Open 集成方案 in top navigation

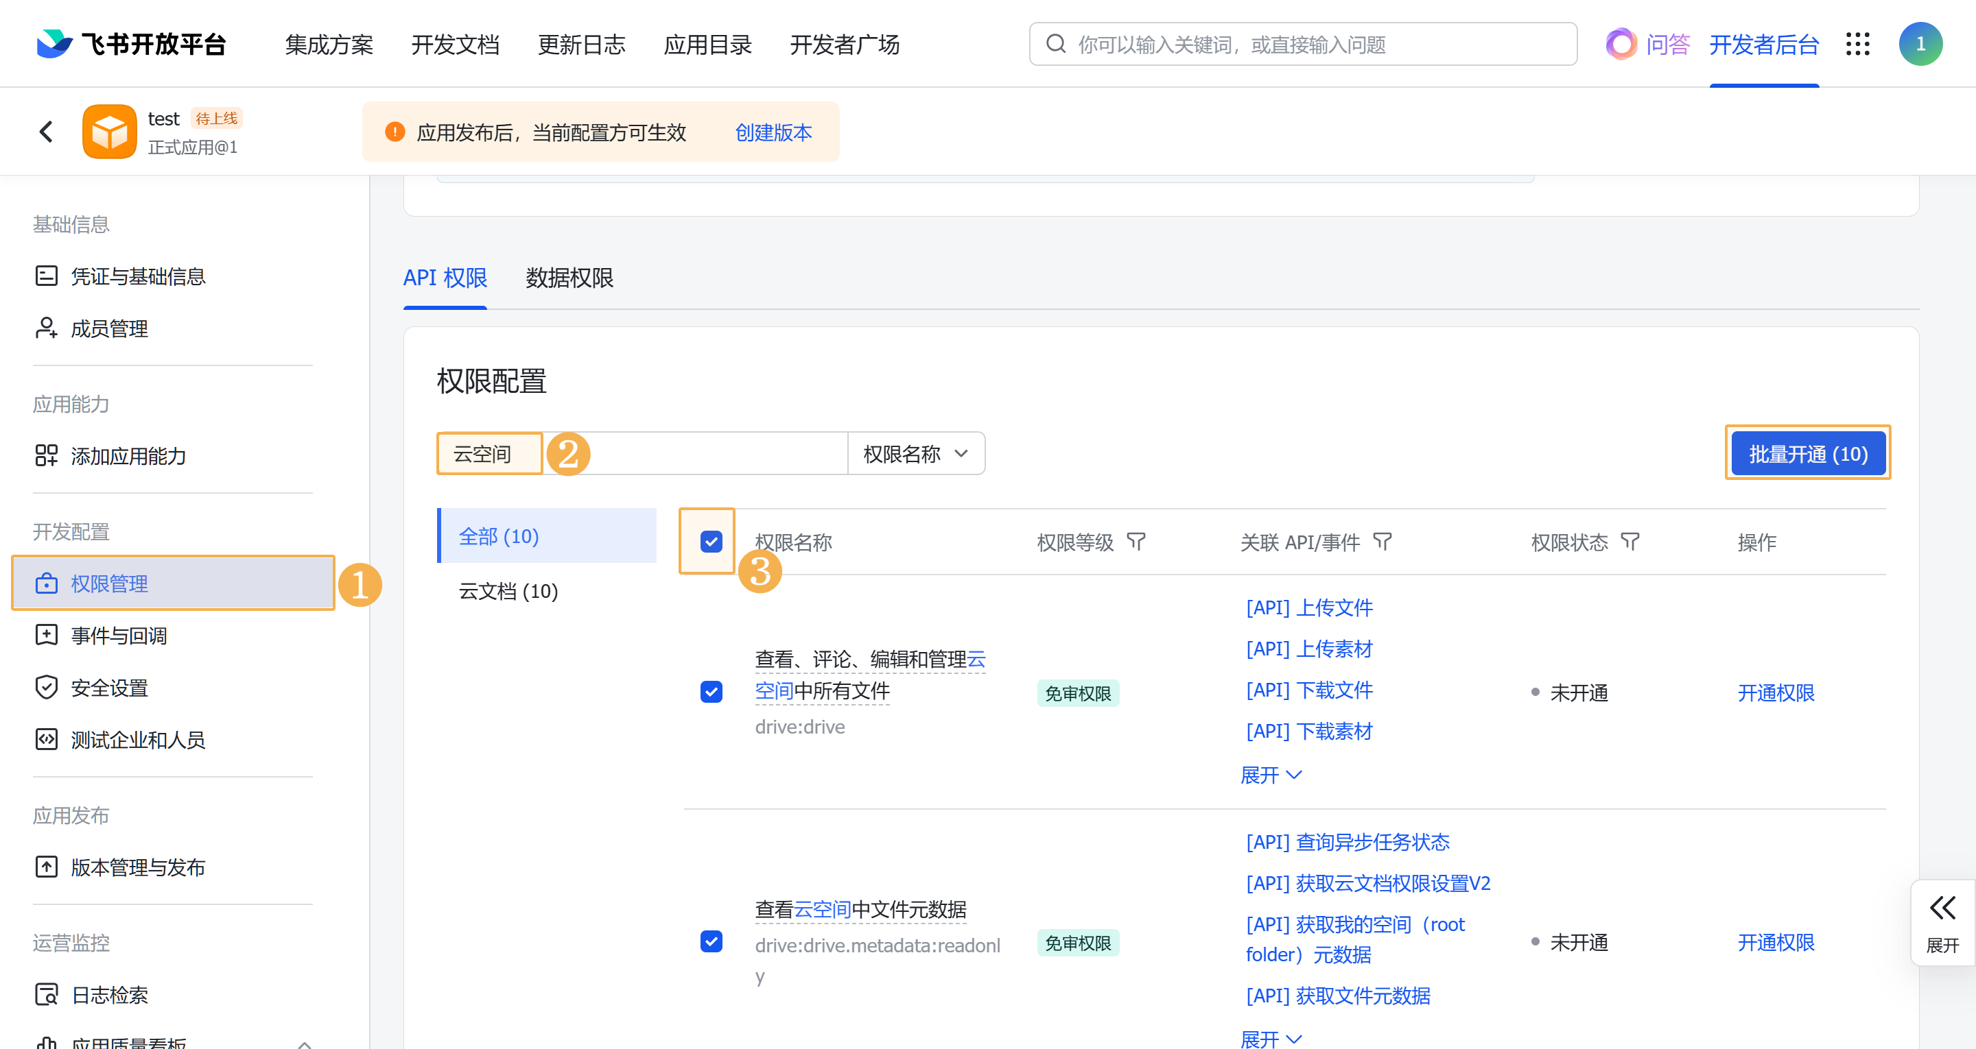329,45
